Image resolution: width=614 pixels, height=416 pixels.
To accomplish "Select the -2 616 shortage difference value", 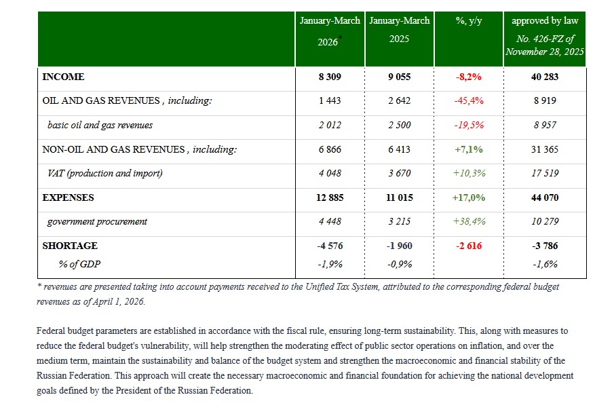I will click(469, 246).
